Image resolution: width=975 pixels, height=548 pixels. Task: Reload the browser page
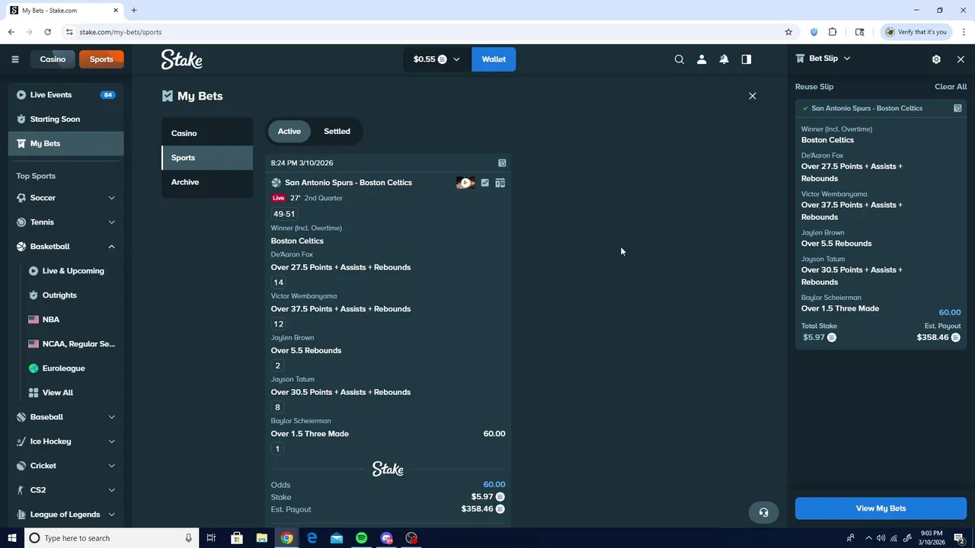47,32
